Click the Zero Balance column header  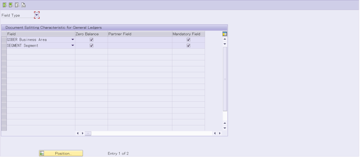[91, 34]
